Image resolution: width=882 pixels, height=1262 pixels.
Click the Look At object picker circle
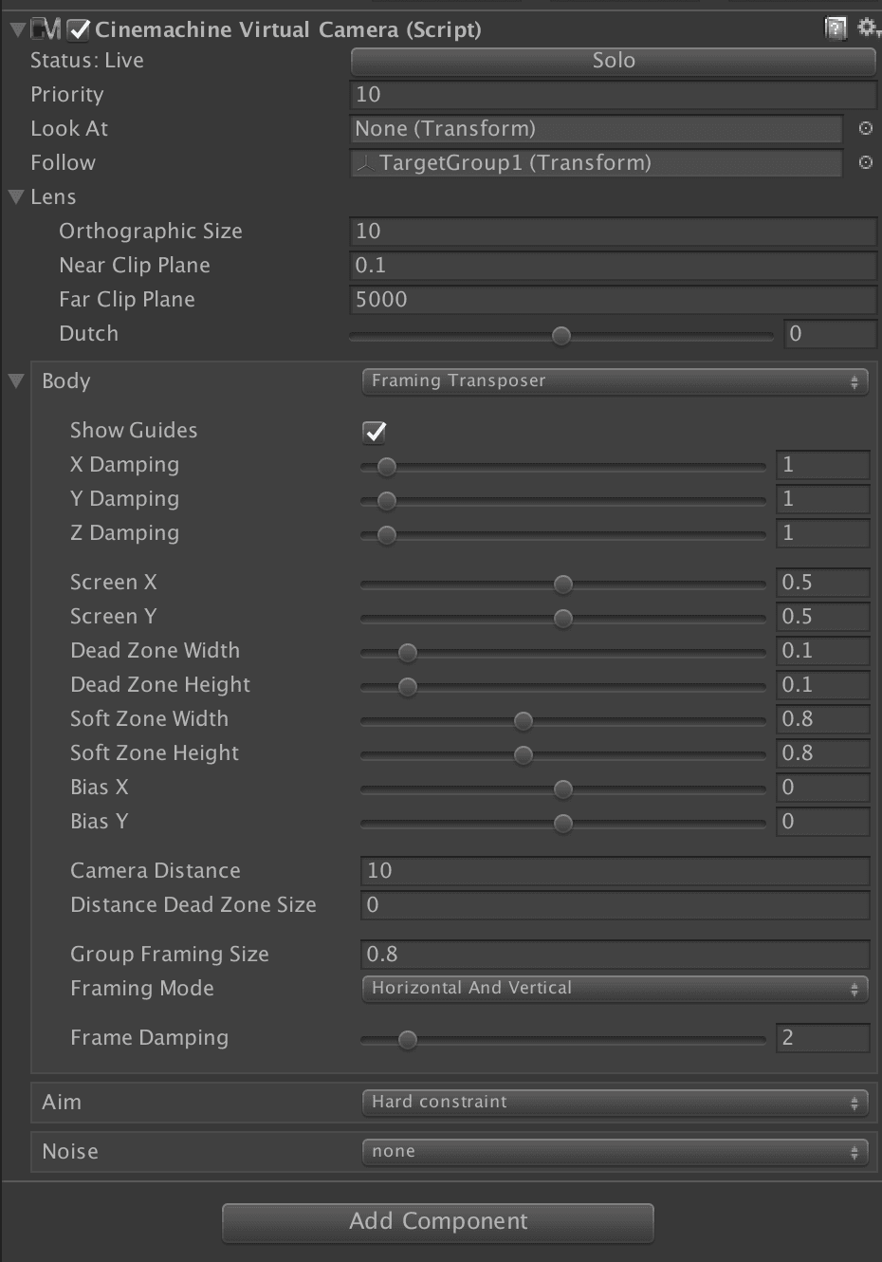pyautogui.click(x=866, y=128)
